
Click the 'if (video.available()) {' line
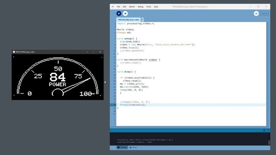137,77
